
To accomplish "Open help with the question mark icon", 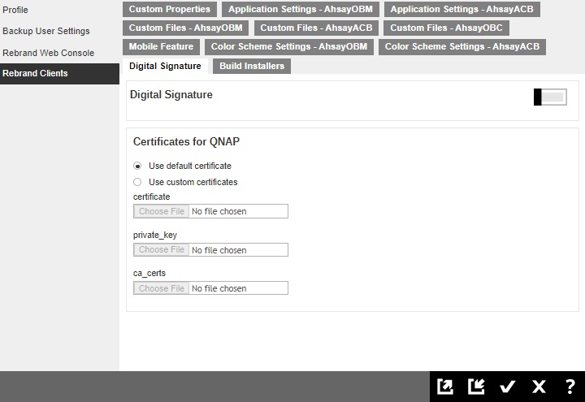I will [570, 387].
